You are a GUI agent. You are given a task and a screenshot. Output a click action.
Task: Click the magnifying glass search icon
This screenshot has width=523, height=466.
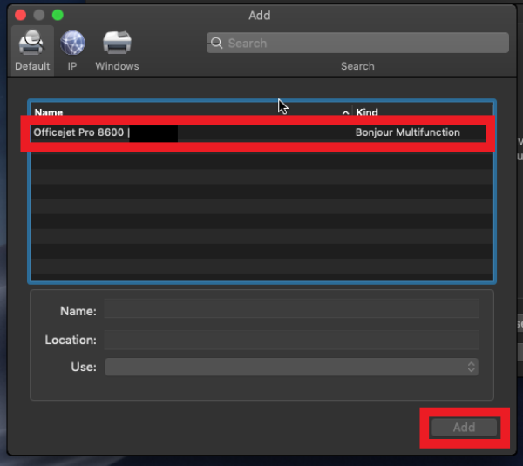216,43
